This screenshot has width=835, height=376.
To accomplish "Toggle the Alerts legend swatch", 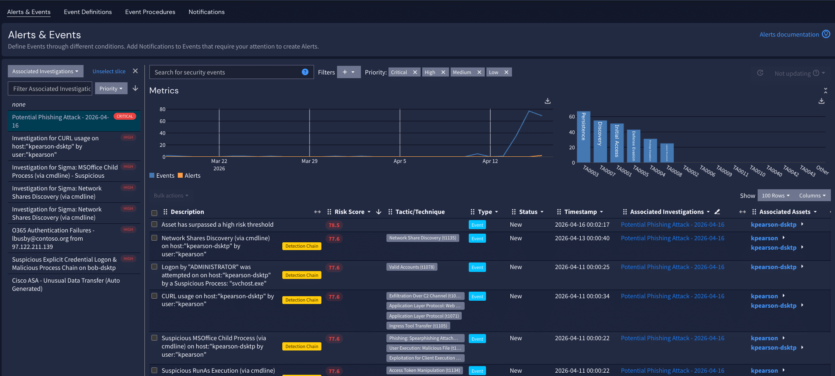I will (x=180, y=175).
